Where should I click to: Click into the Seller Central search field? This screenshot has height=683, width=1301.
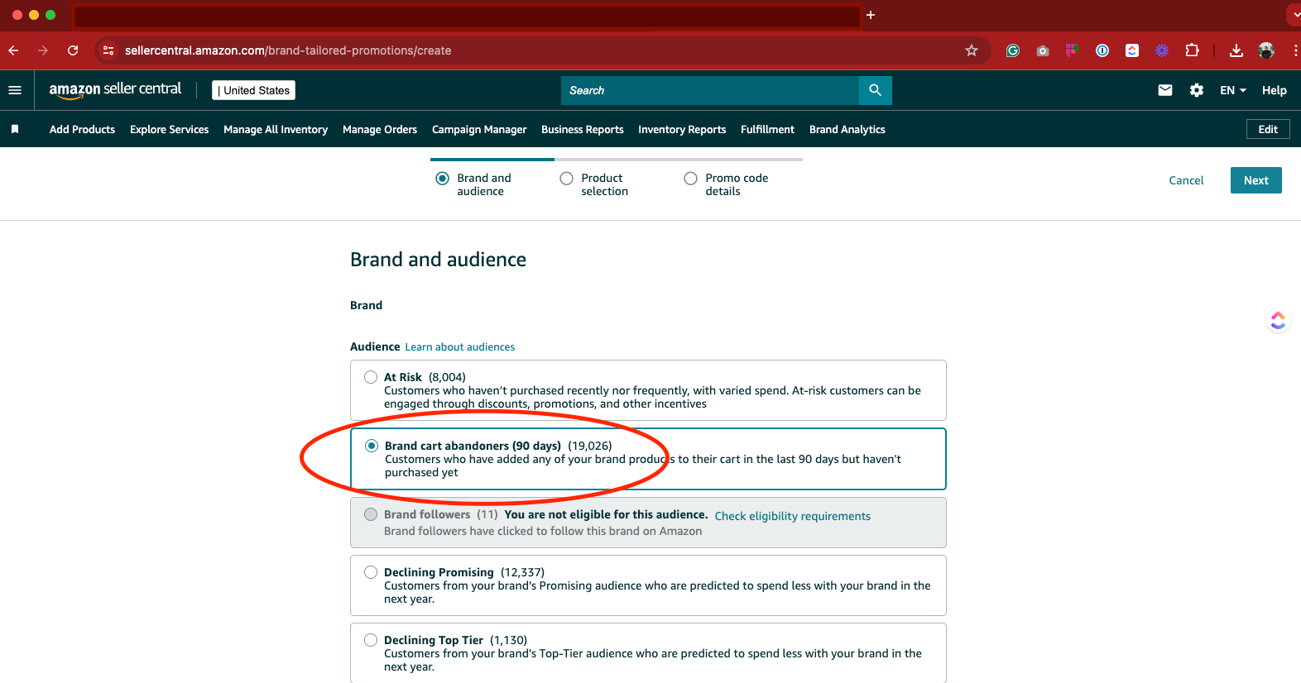710,90
